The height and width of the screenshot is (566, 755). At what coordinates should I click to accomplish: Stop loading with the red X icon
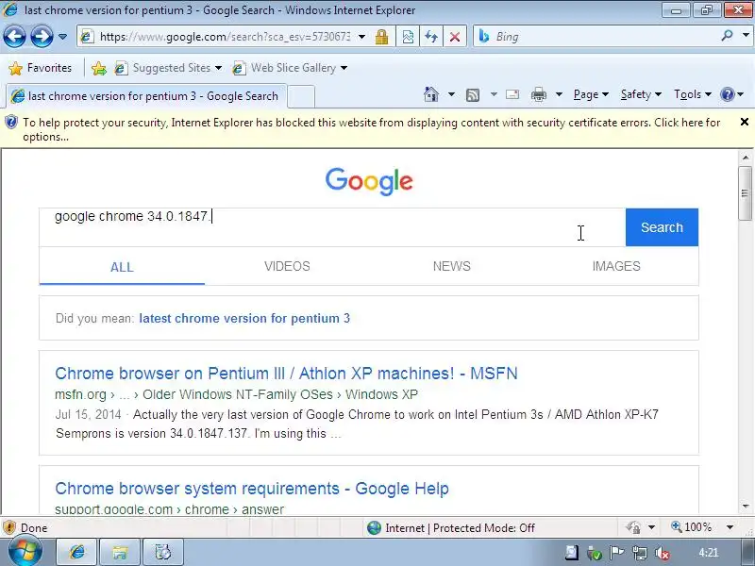click(x=455, y=37)
